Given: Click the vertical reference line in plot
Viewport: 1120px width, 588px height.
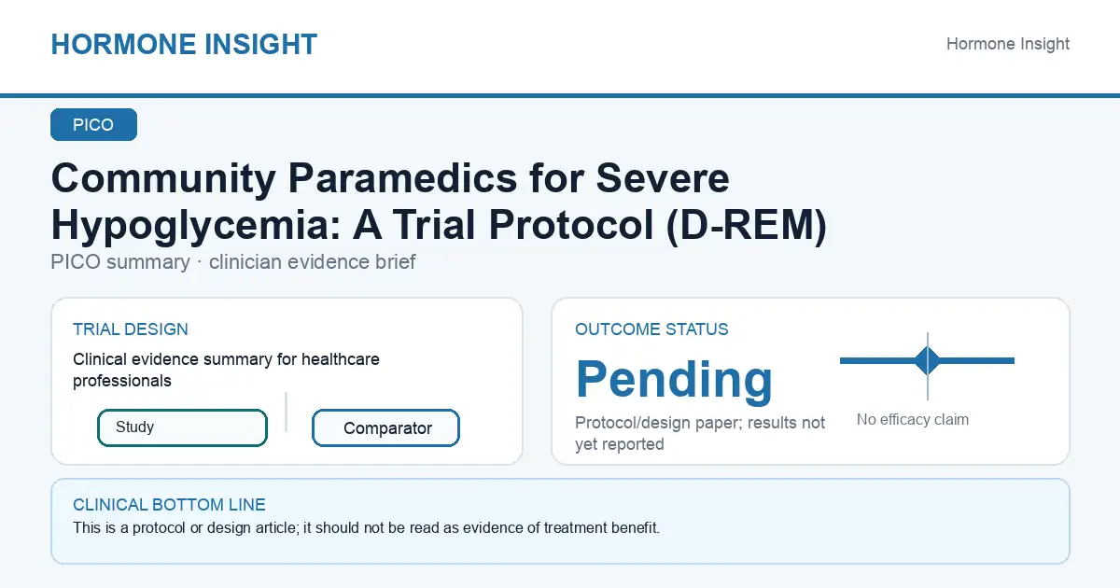Looking at the screenshot, I should (928, 366).
